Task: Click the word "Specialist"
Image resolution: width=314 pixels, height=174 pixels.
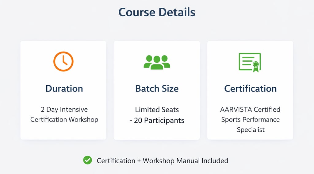Action: tap(251, 130)
